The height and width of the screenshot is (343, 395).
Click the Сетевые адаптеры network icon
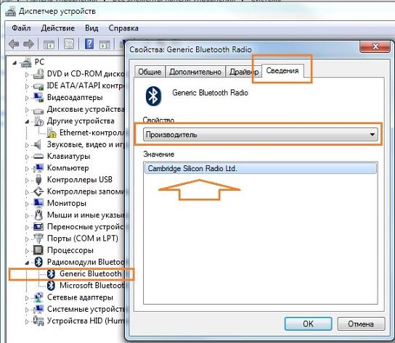tap(38, 297)
